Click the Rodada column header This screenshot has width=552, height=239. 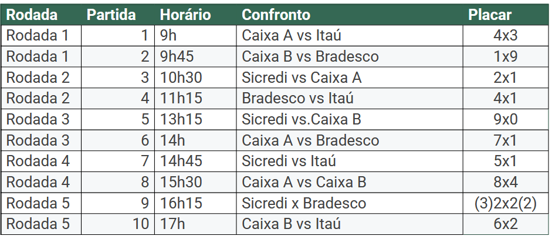point(33,15)
